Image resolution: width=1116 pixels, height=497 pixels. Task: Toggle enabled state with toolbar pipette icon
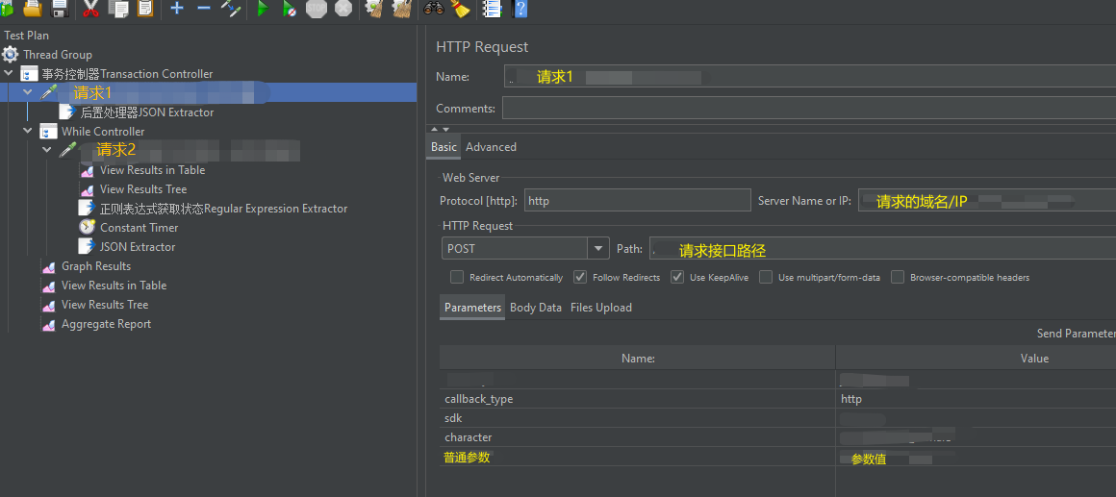pos(231,8)
